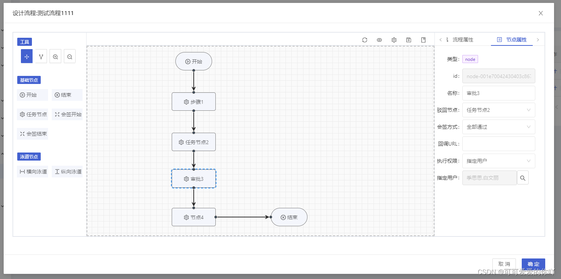
Task: Open the 驳回节点 dropdown
Action: (499, 110)
